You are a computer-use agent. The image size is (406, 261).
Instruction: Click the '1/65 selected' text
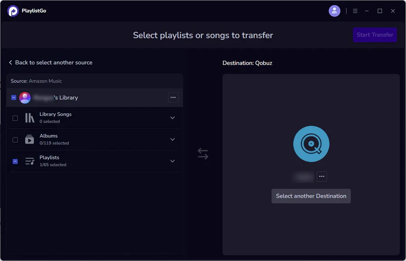coord(53,165)
